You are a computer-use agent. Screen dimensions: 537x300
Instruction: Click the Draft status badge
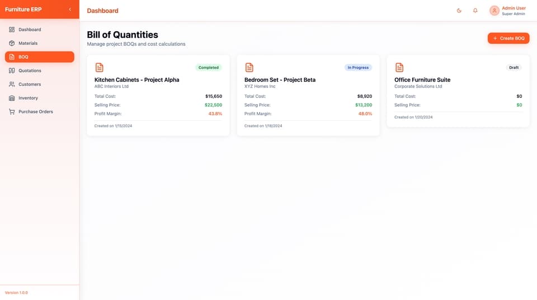point(514,68)
